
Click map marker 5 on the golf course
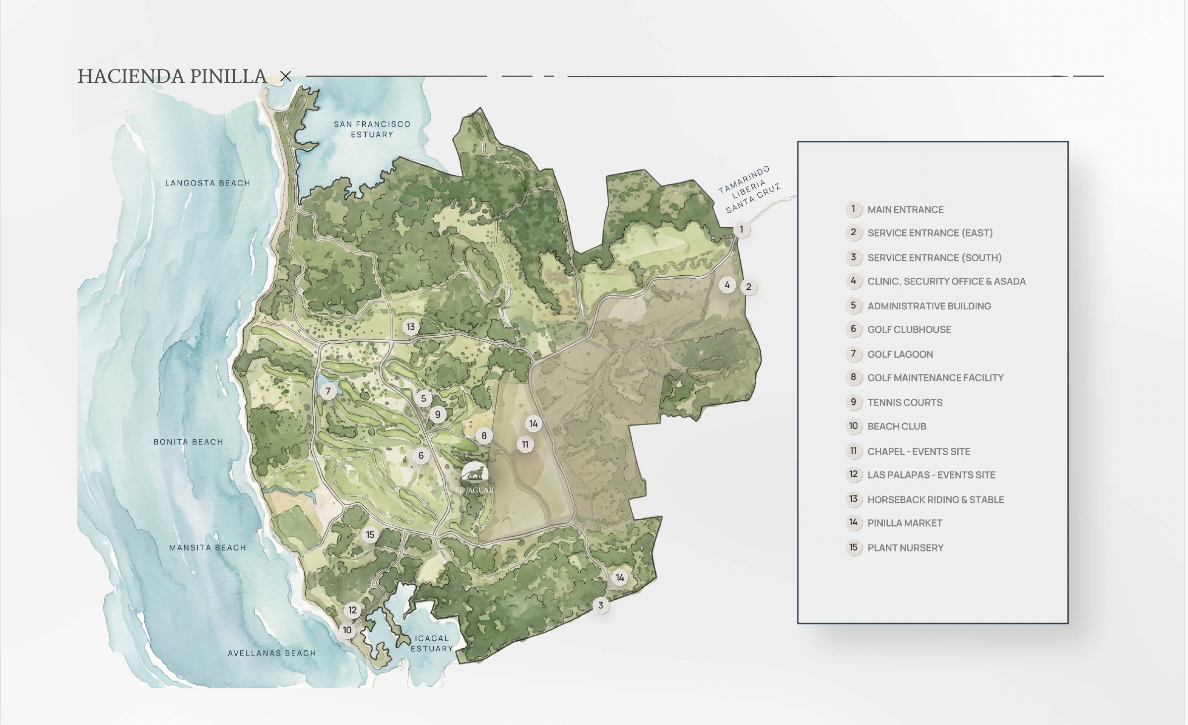[423, 399]
